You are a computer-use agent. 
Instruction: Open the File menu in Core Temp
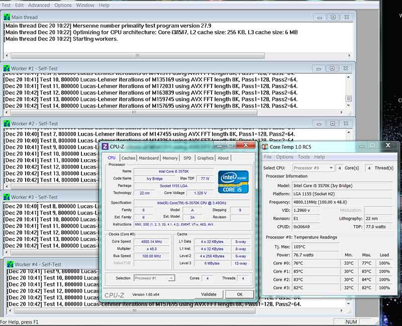268,157
